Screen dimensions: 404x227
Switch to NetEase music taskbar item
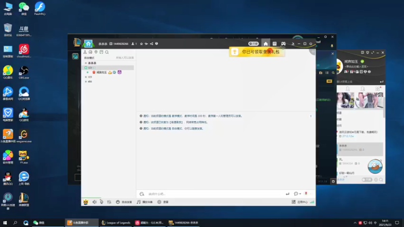pyautogui.click(x=149, y=222)
